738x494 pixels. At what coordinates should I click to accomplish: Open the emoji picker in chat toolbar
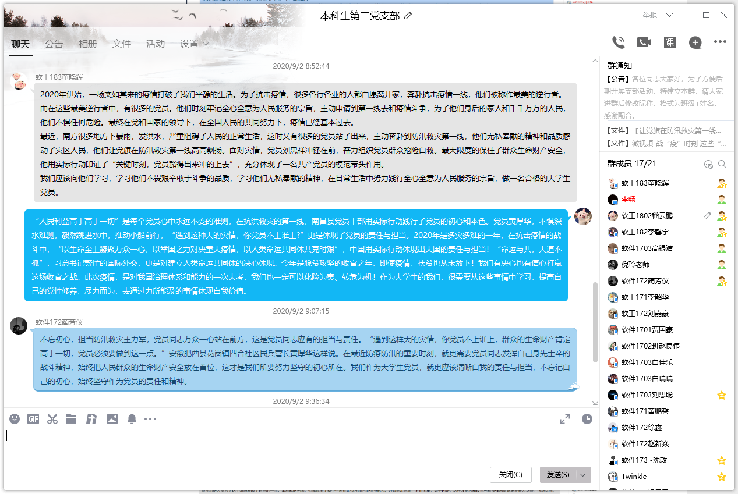15,418
